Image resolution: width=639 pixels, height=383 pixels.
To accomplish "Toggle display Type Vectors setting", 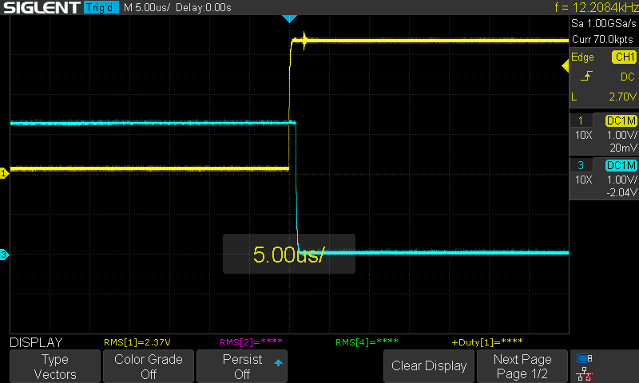I will 55,366.
